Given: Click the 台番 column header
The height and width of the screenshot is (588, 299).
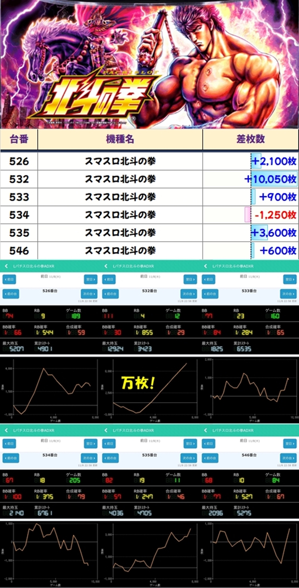Looking at the screenshot, I should point(19,139).
